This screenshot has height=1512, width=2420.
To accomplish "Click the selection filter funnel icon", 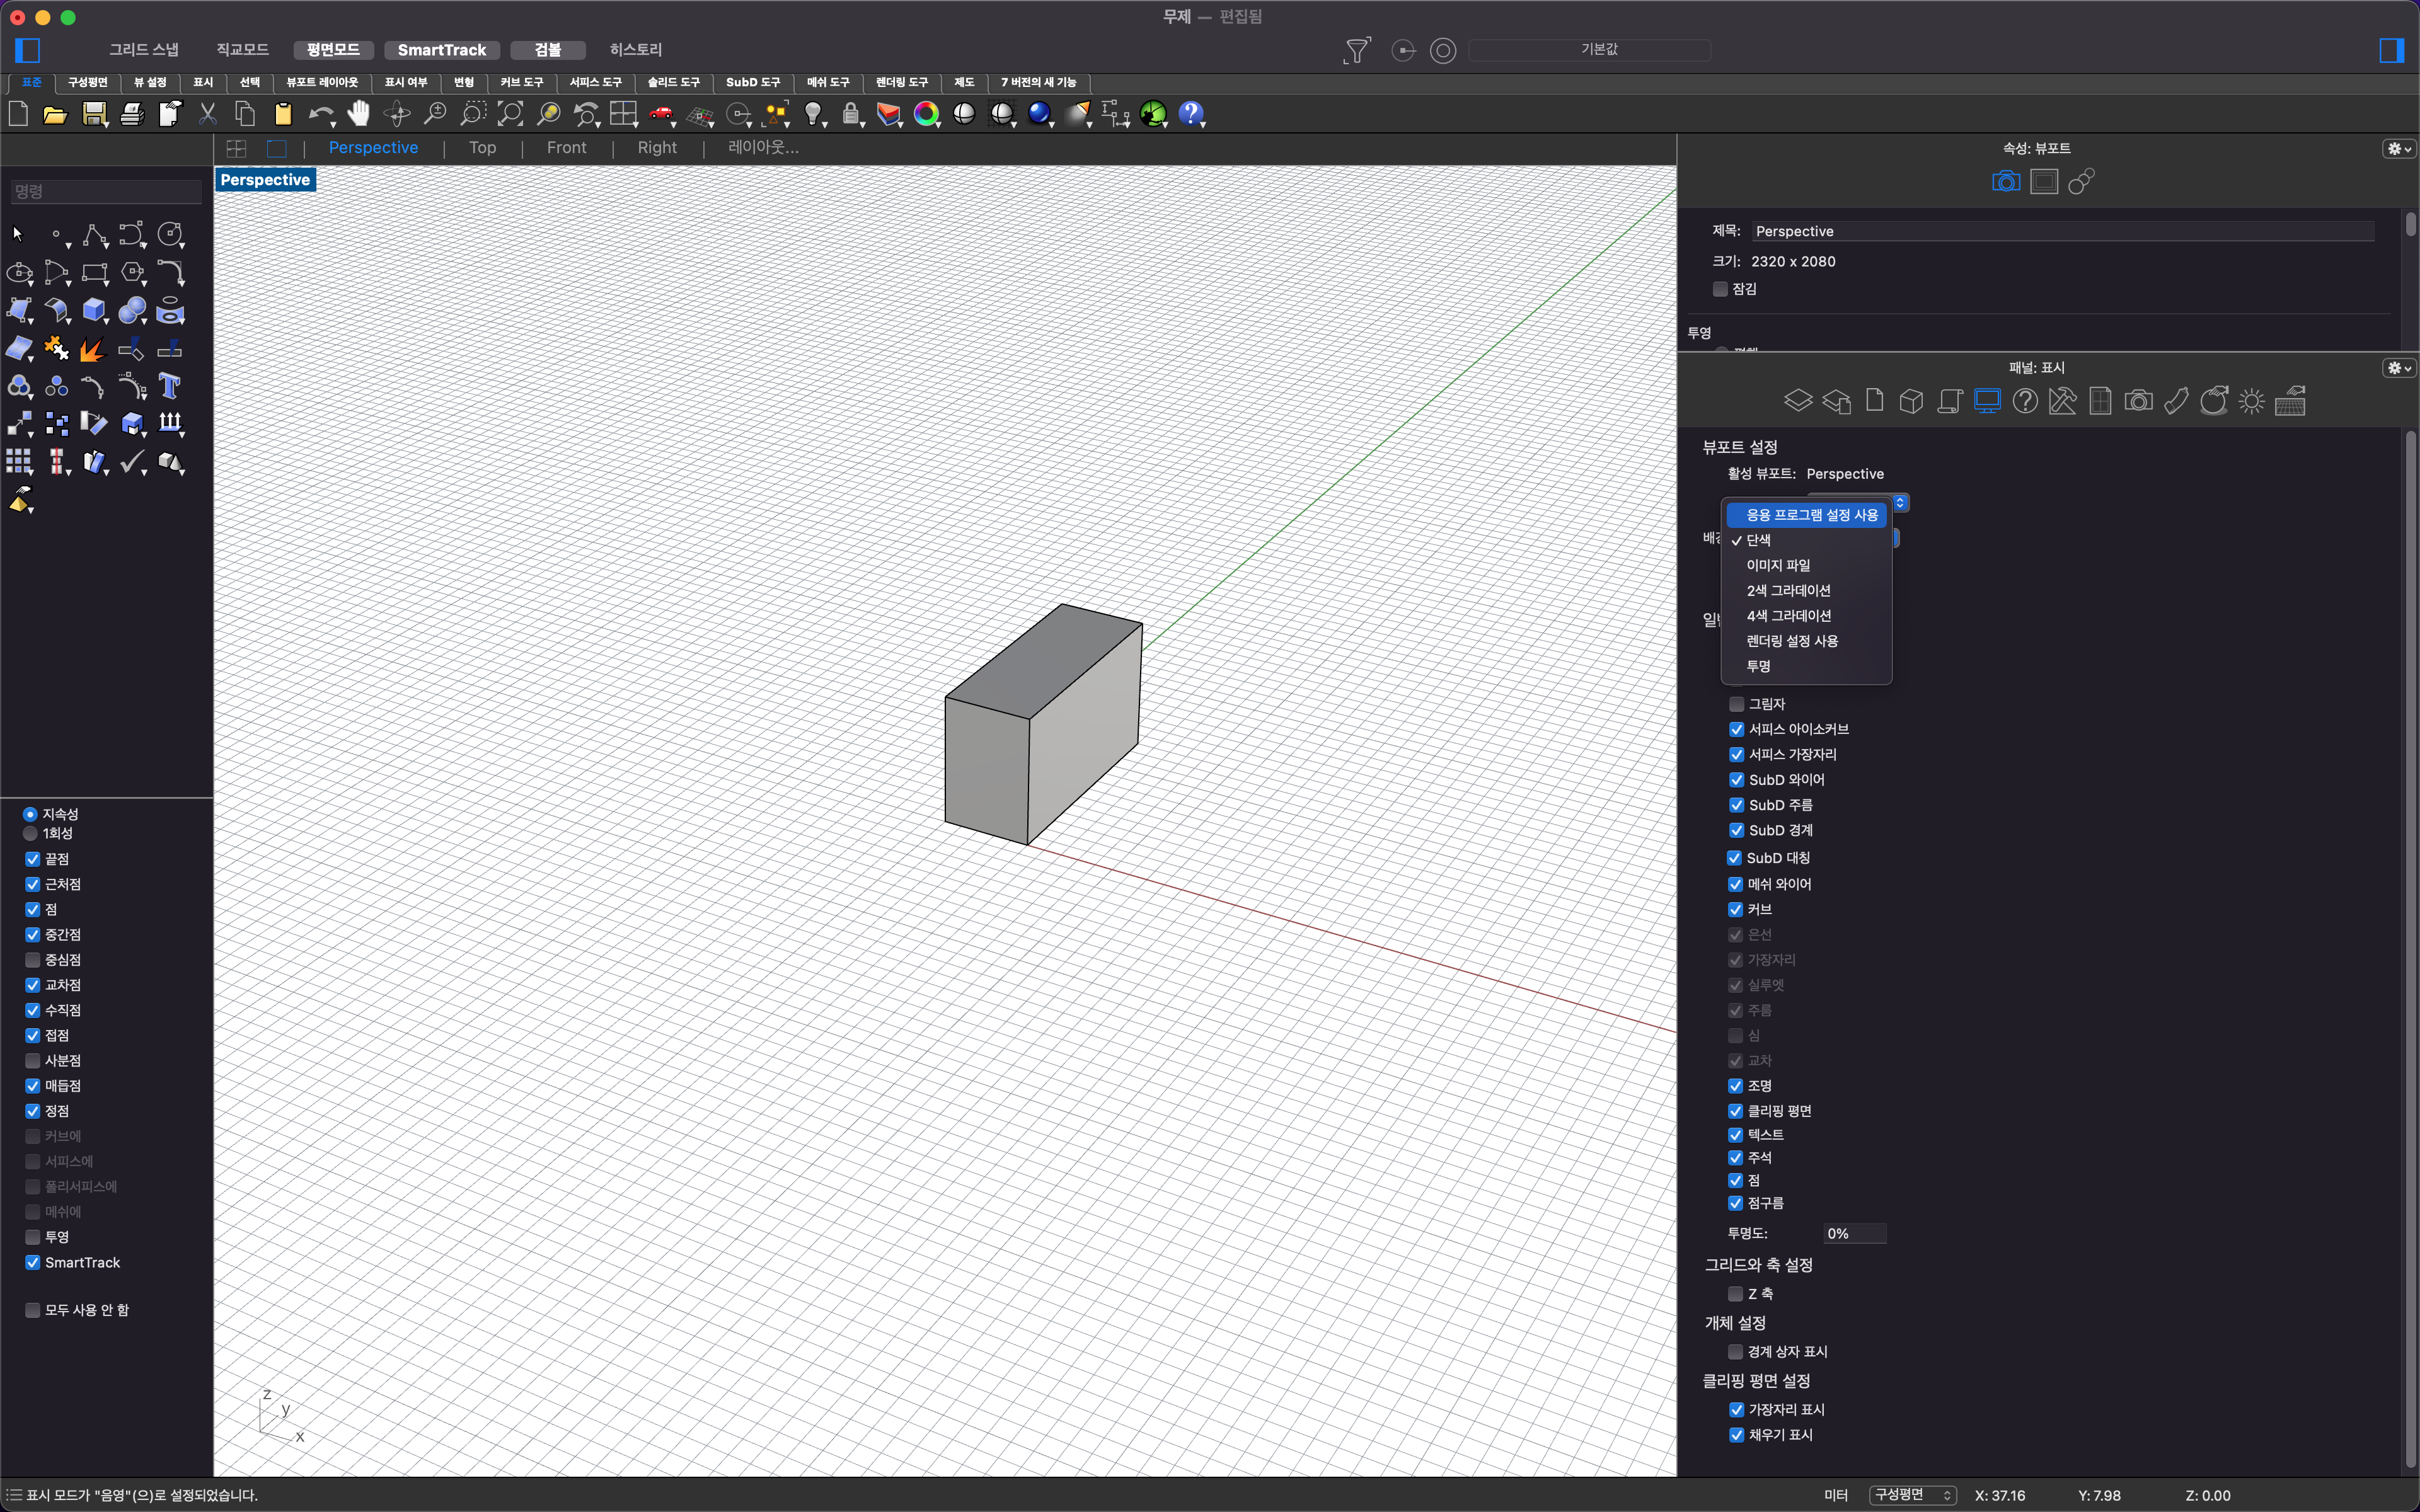I will click(1357, 50).
